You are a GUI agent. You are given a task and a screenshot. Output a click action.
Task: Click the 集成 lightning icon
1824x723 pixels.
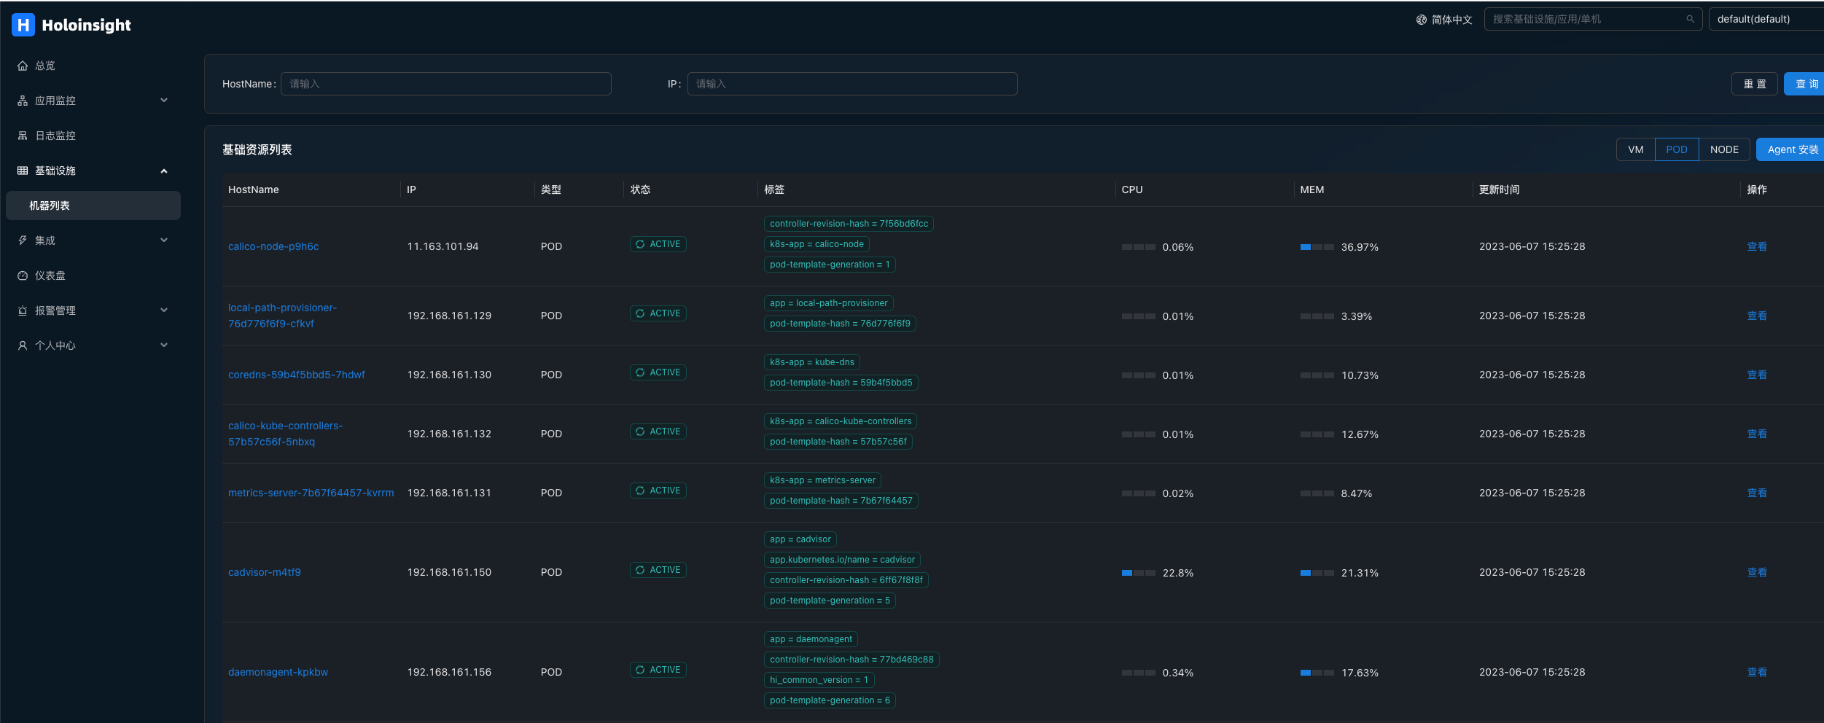pos(23,241)
